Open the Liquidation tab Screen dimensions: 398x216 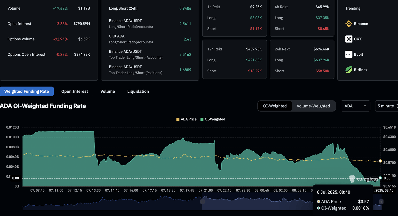pyautogui.click(x=138, y=91)
